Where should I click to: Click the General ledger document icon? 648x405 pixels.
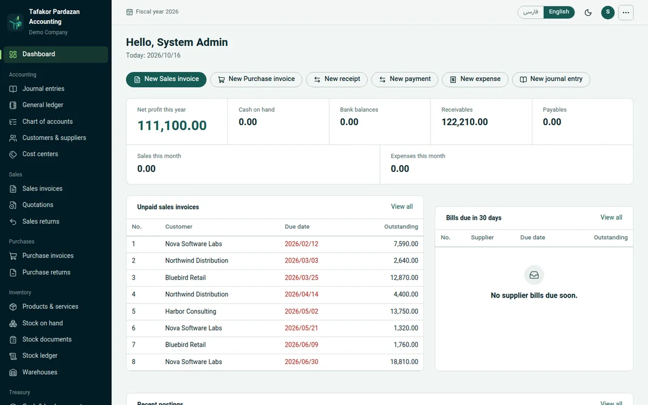tap(13, 105)
